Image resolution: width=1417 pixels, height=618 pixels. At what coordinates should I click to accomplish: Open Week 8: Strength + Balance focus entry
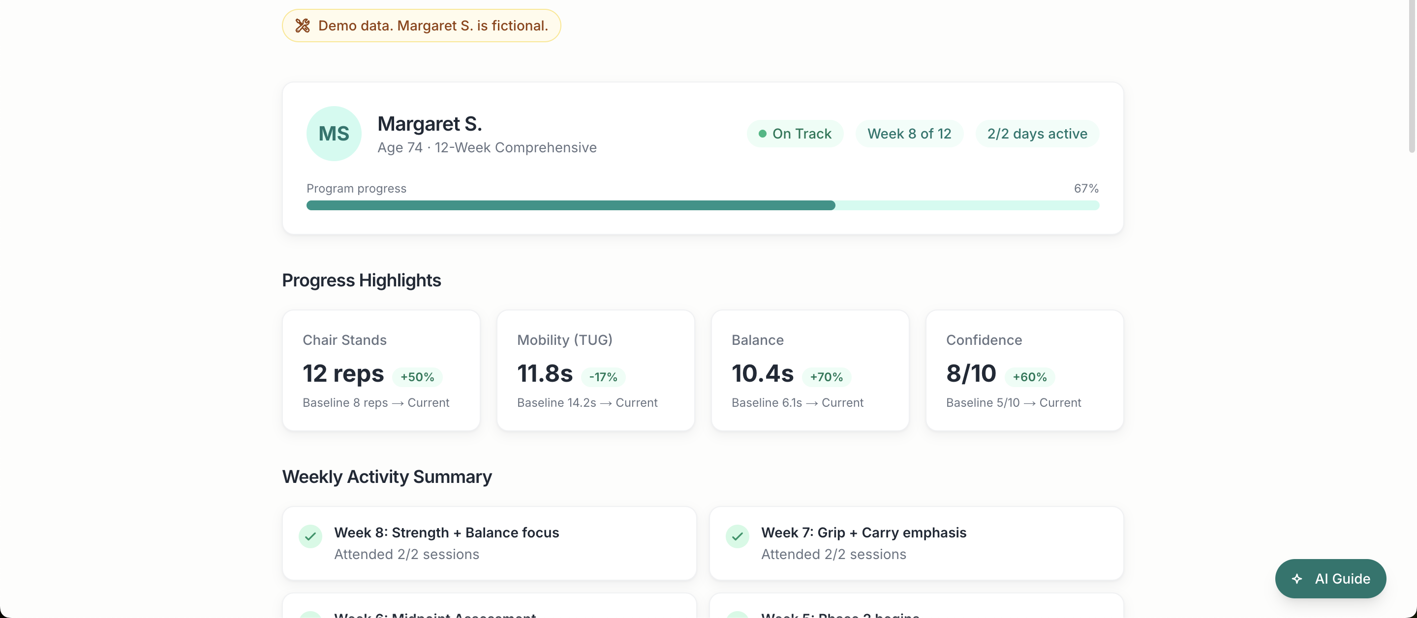[489, 543]
